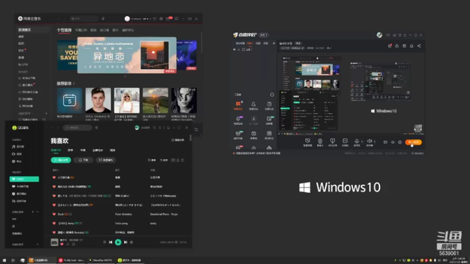Viewport: 470px width, 264px height.
Task: Open the 专辑 tab under 我喜欢
Action: pyautogui.click(x=83, y=150)
